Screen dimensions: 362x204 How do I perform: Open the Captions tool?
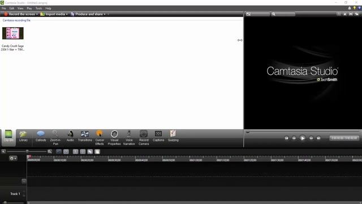[x=158, y=136]
